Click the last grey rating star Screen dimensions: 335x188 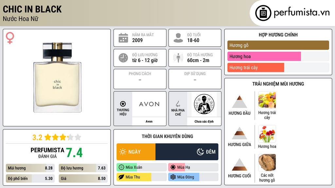pos(78,137)
